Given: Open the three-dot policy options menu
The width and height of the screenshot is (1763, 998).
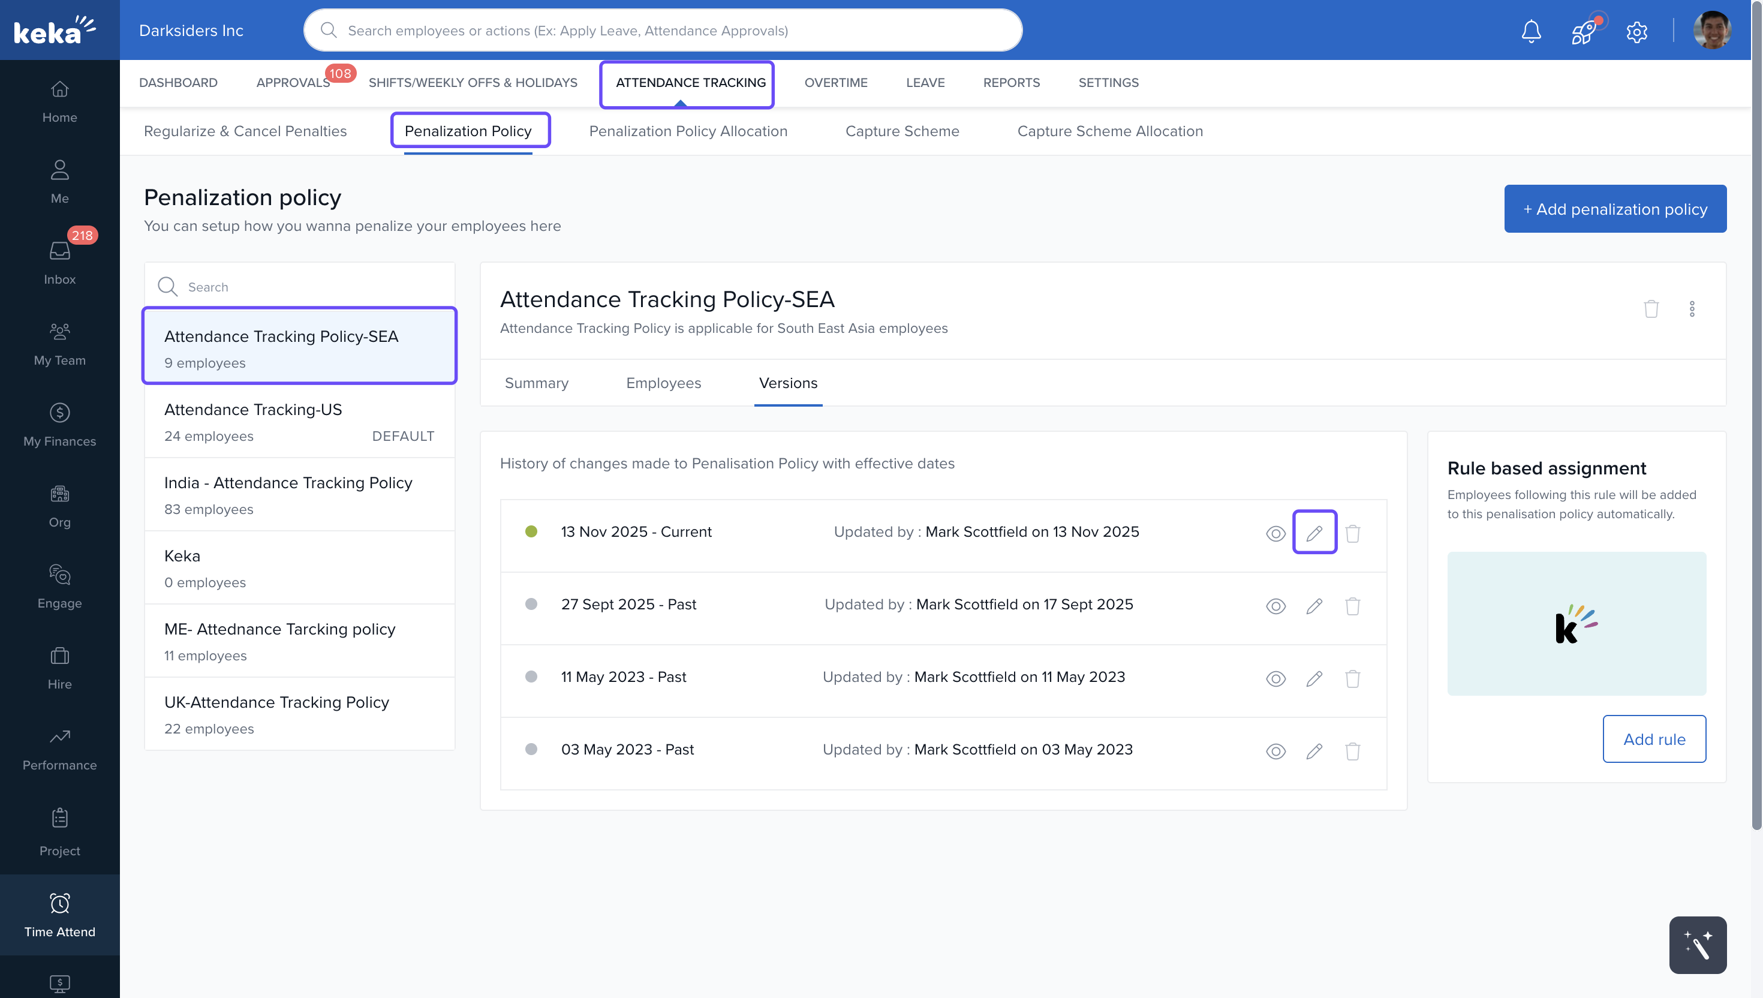Looking at the screenshot, I should tap(1691, 309).
